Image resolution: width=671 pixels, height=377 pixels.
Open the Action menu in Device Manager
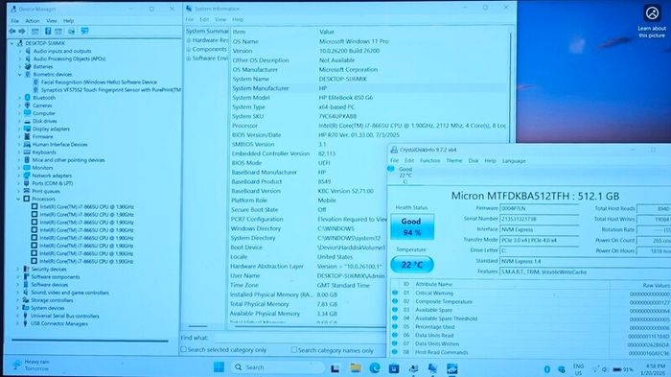(x=32, y=20)
